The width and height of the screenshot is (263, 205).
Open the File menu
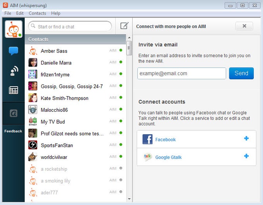8,13
